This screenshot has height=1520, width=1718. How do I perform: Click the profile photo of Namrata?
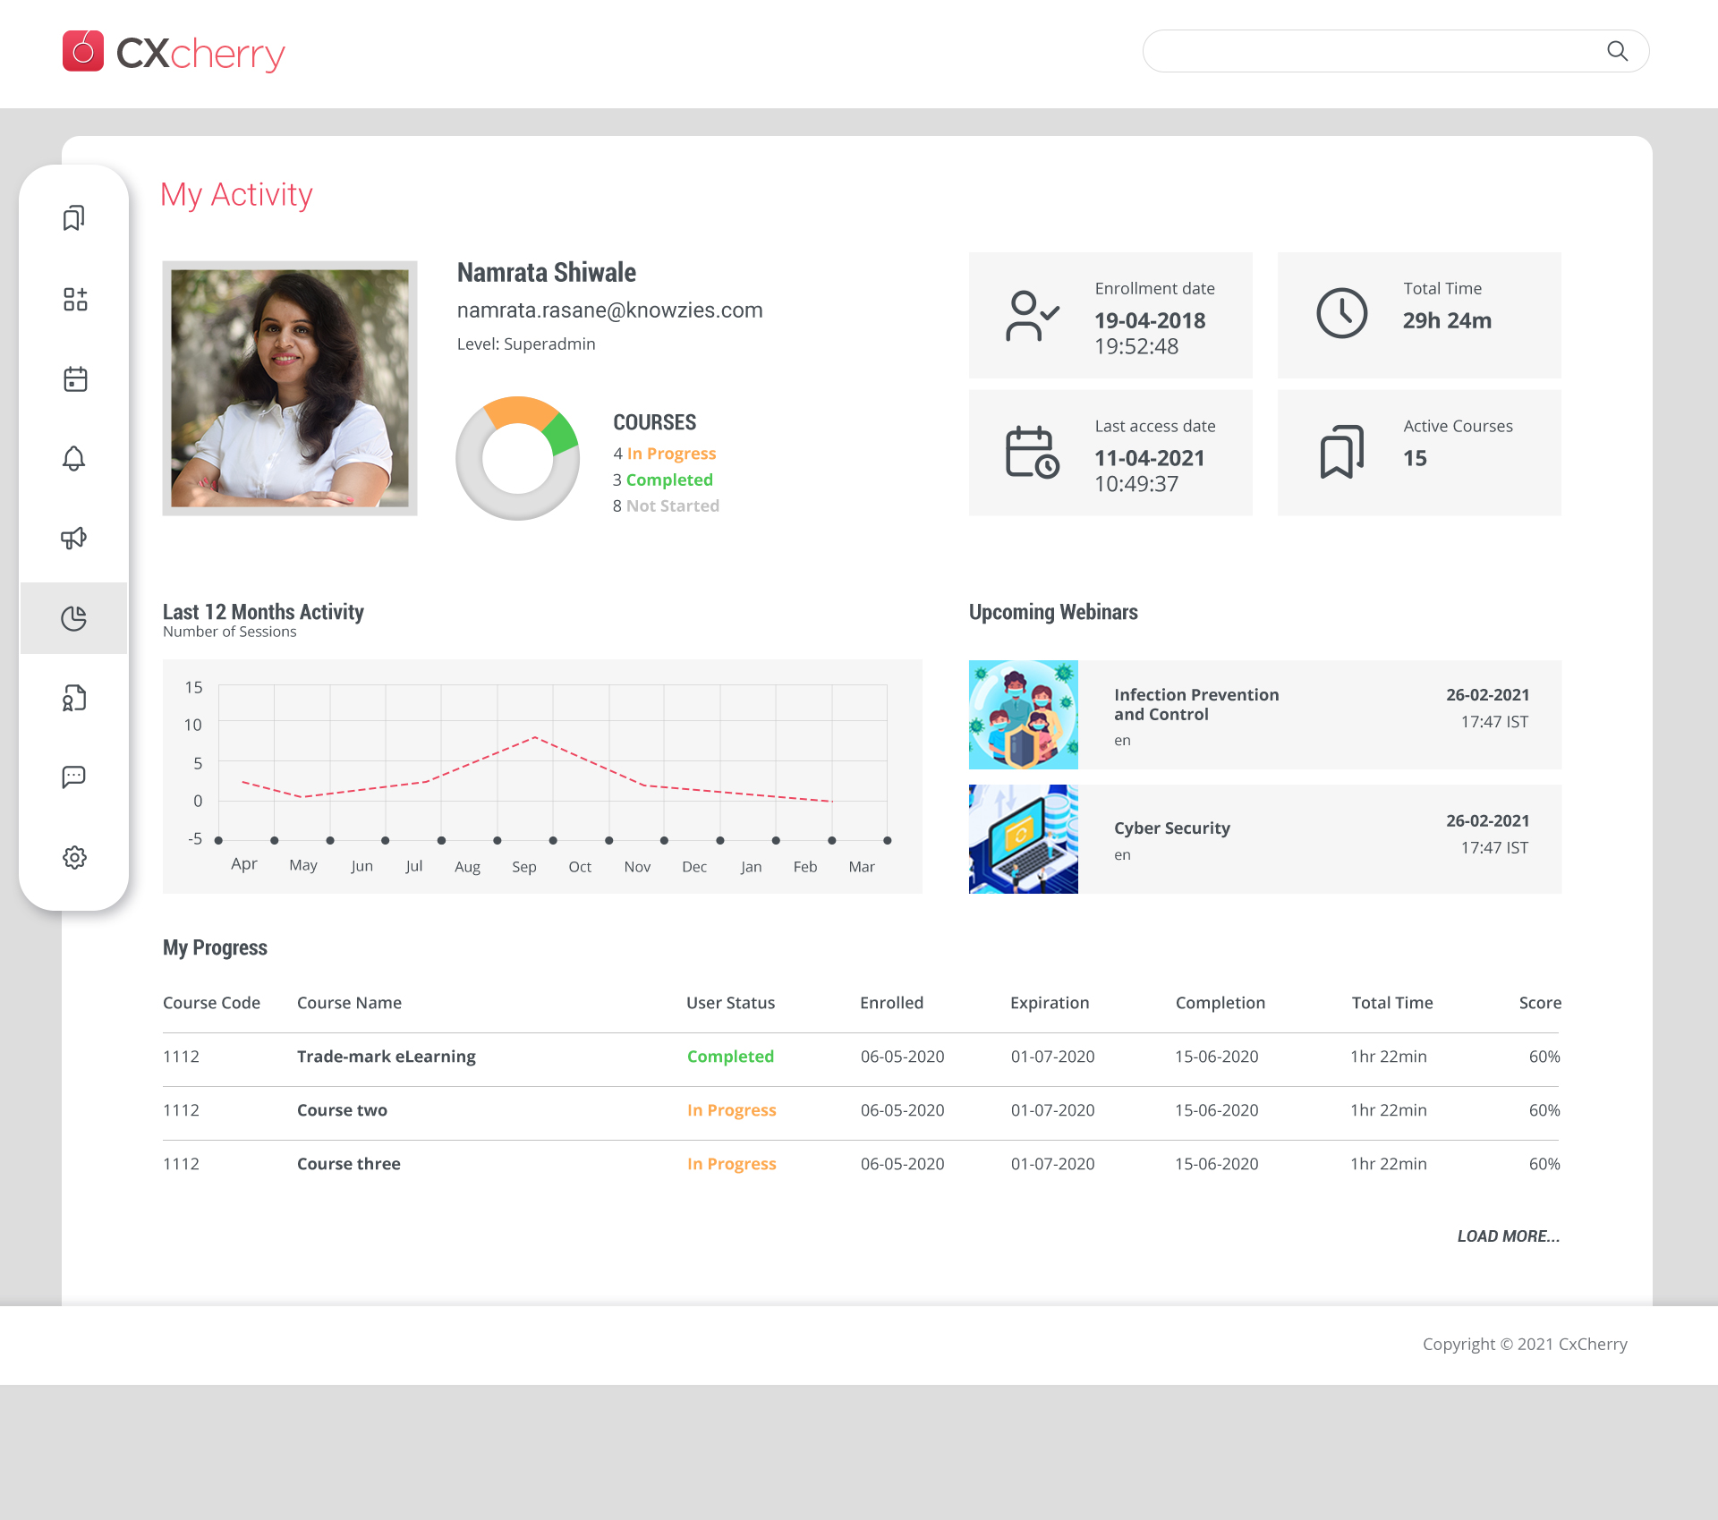pyautogui.click(x=289, y=387)
